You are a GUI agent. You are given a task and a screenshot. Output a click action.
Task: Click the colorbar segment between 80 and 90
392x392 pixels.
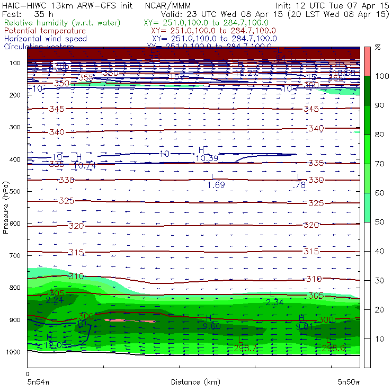click(x=367, y=120)
